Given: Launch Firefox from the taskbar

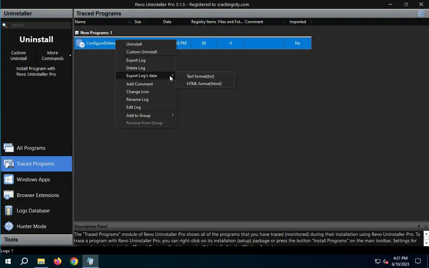Looking at the screenshot, I should pos(58,261).
